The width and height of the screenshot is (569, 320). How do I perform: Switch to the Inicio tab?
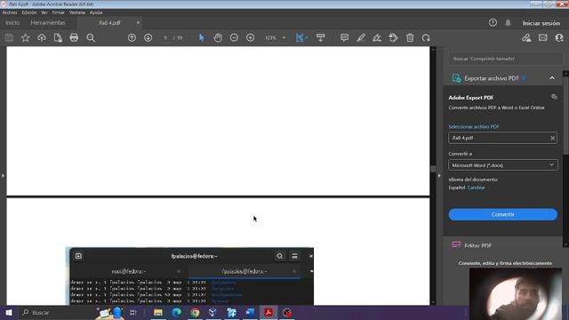(12, 22)
